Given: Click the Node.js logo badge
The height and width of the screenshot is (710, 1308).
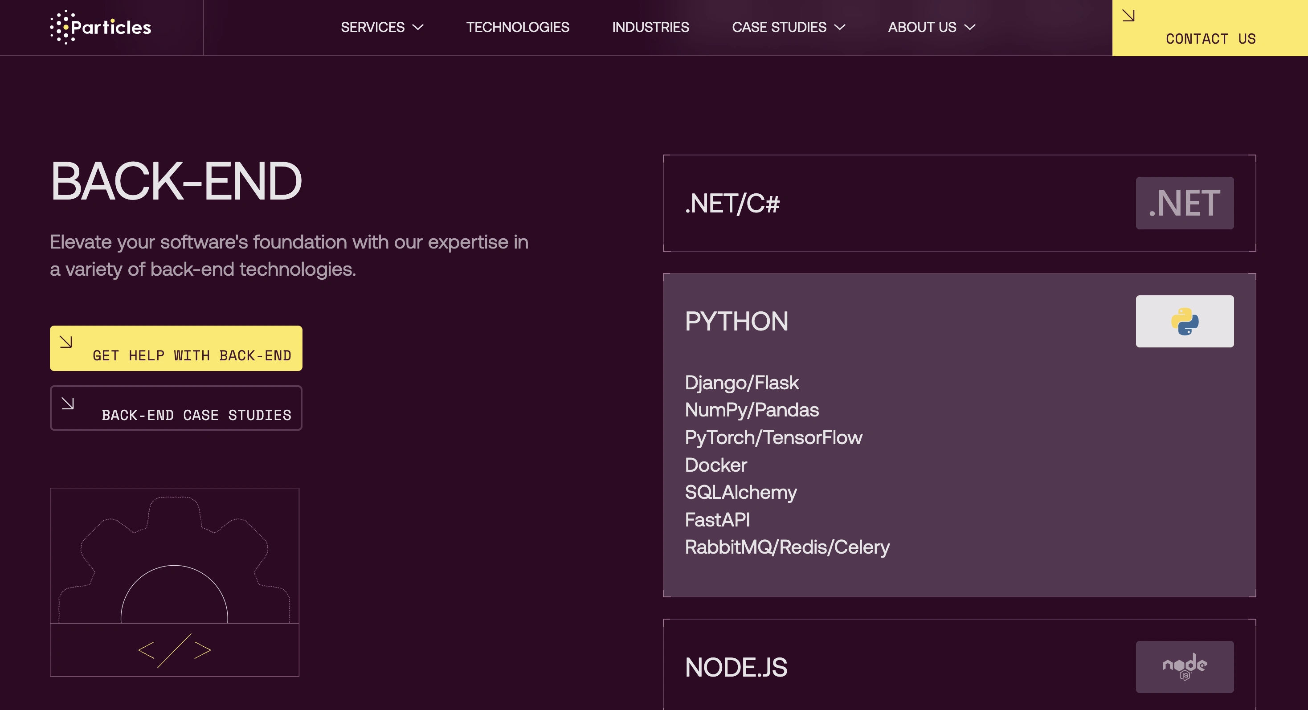Looking at the screenshot, I should point(1184,666).
